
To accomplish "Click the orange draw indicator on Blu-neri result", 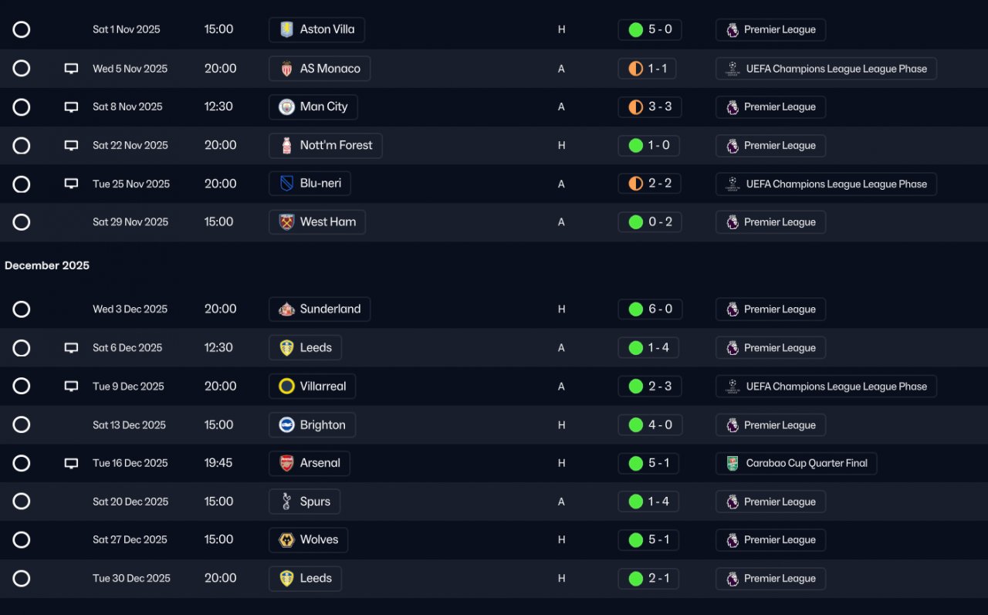I will (x=636, y=184).
